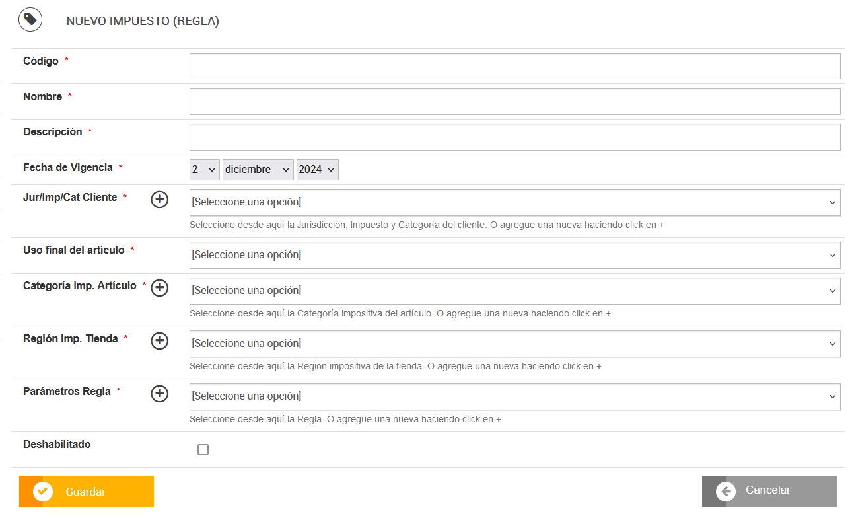848x520 pixels.
Task: Expand the Jur/Imp/Cat Cliente select box
Action: click(514, 202)
